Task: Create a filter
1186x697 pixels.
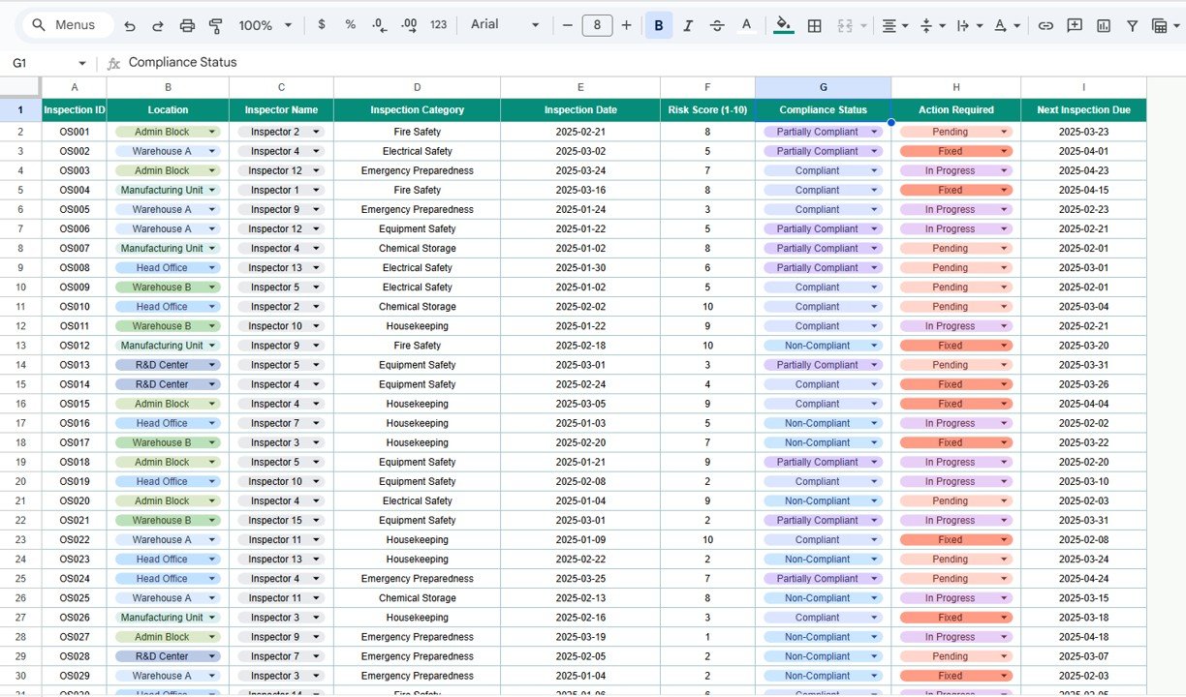Action: [1132, 24]
